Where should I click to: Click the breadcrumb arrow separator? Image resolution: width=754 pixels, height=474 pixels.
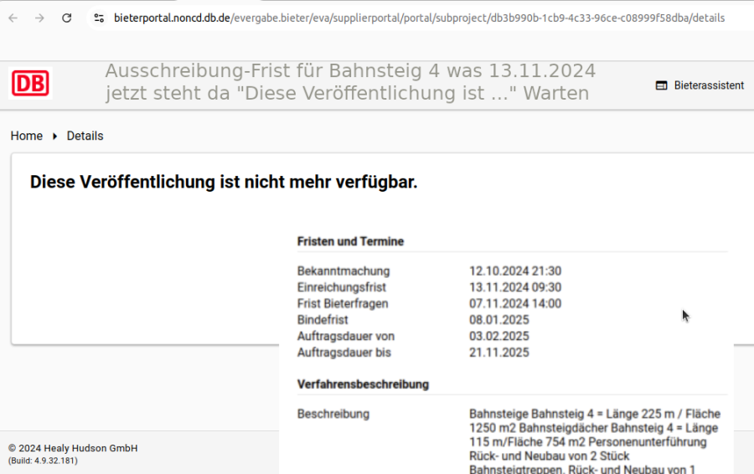click(55, 136)
